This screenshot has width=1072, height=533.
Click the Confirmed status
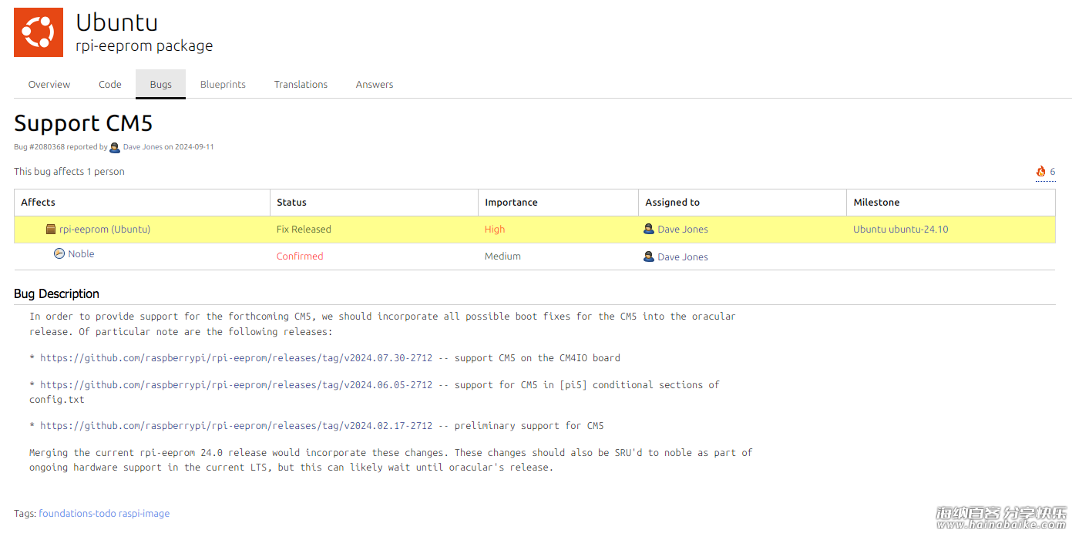coord(300,256)
